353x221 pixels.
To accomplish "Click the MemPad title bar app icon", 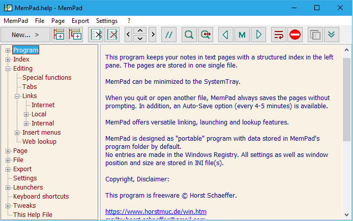I will (x=8, y=8).
